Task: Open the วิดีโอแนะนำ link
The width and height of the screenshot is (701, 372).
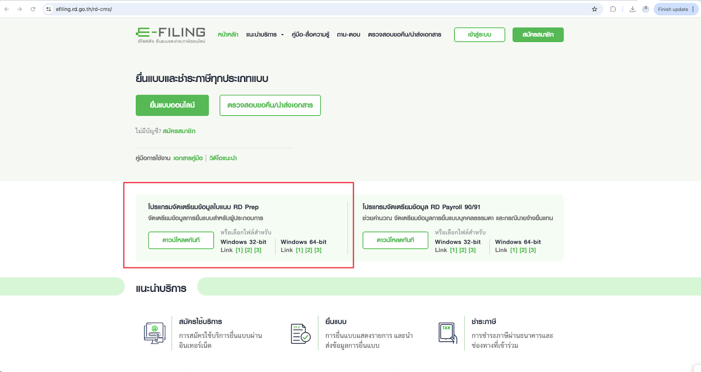Action: (223, 158)
